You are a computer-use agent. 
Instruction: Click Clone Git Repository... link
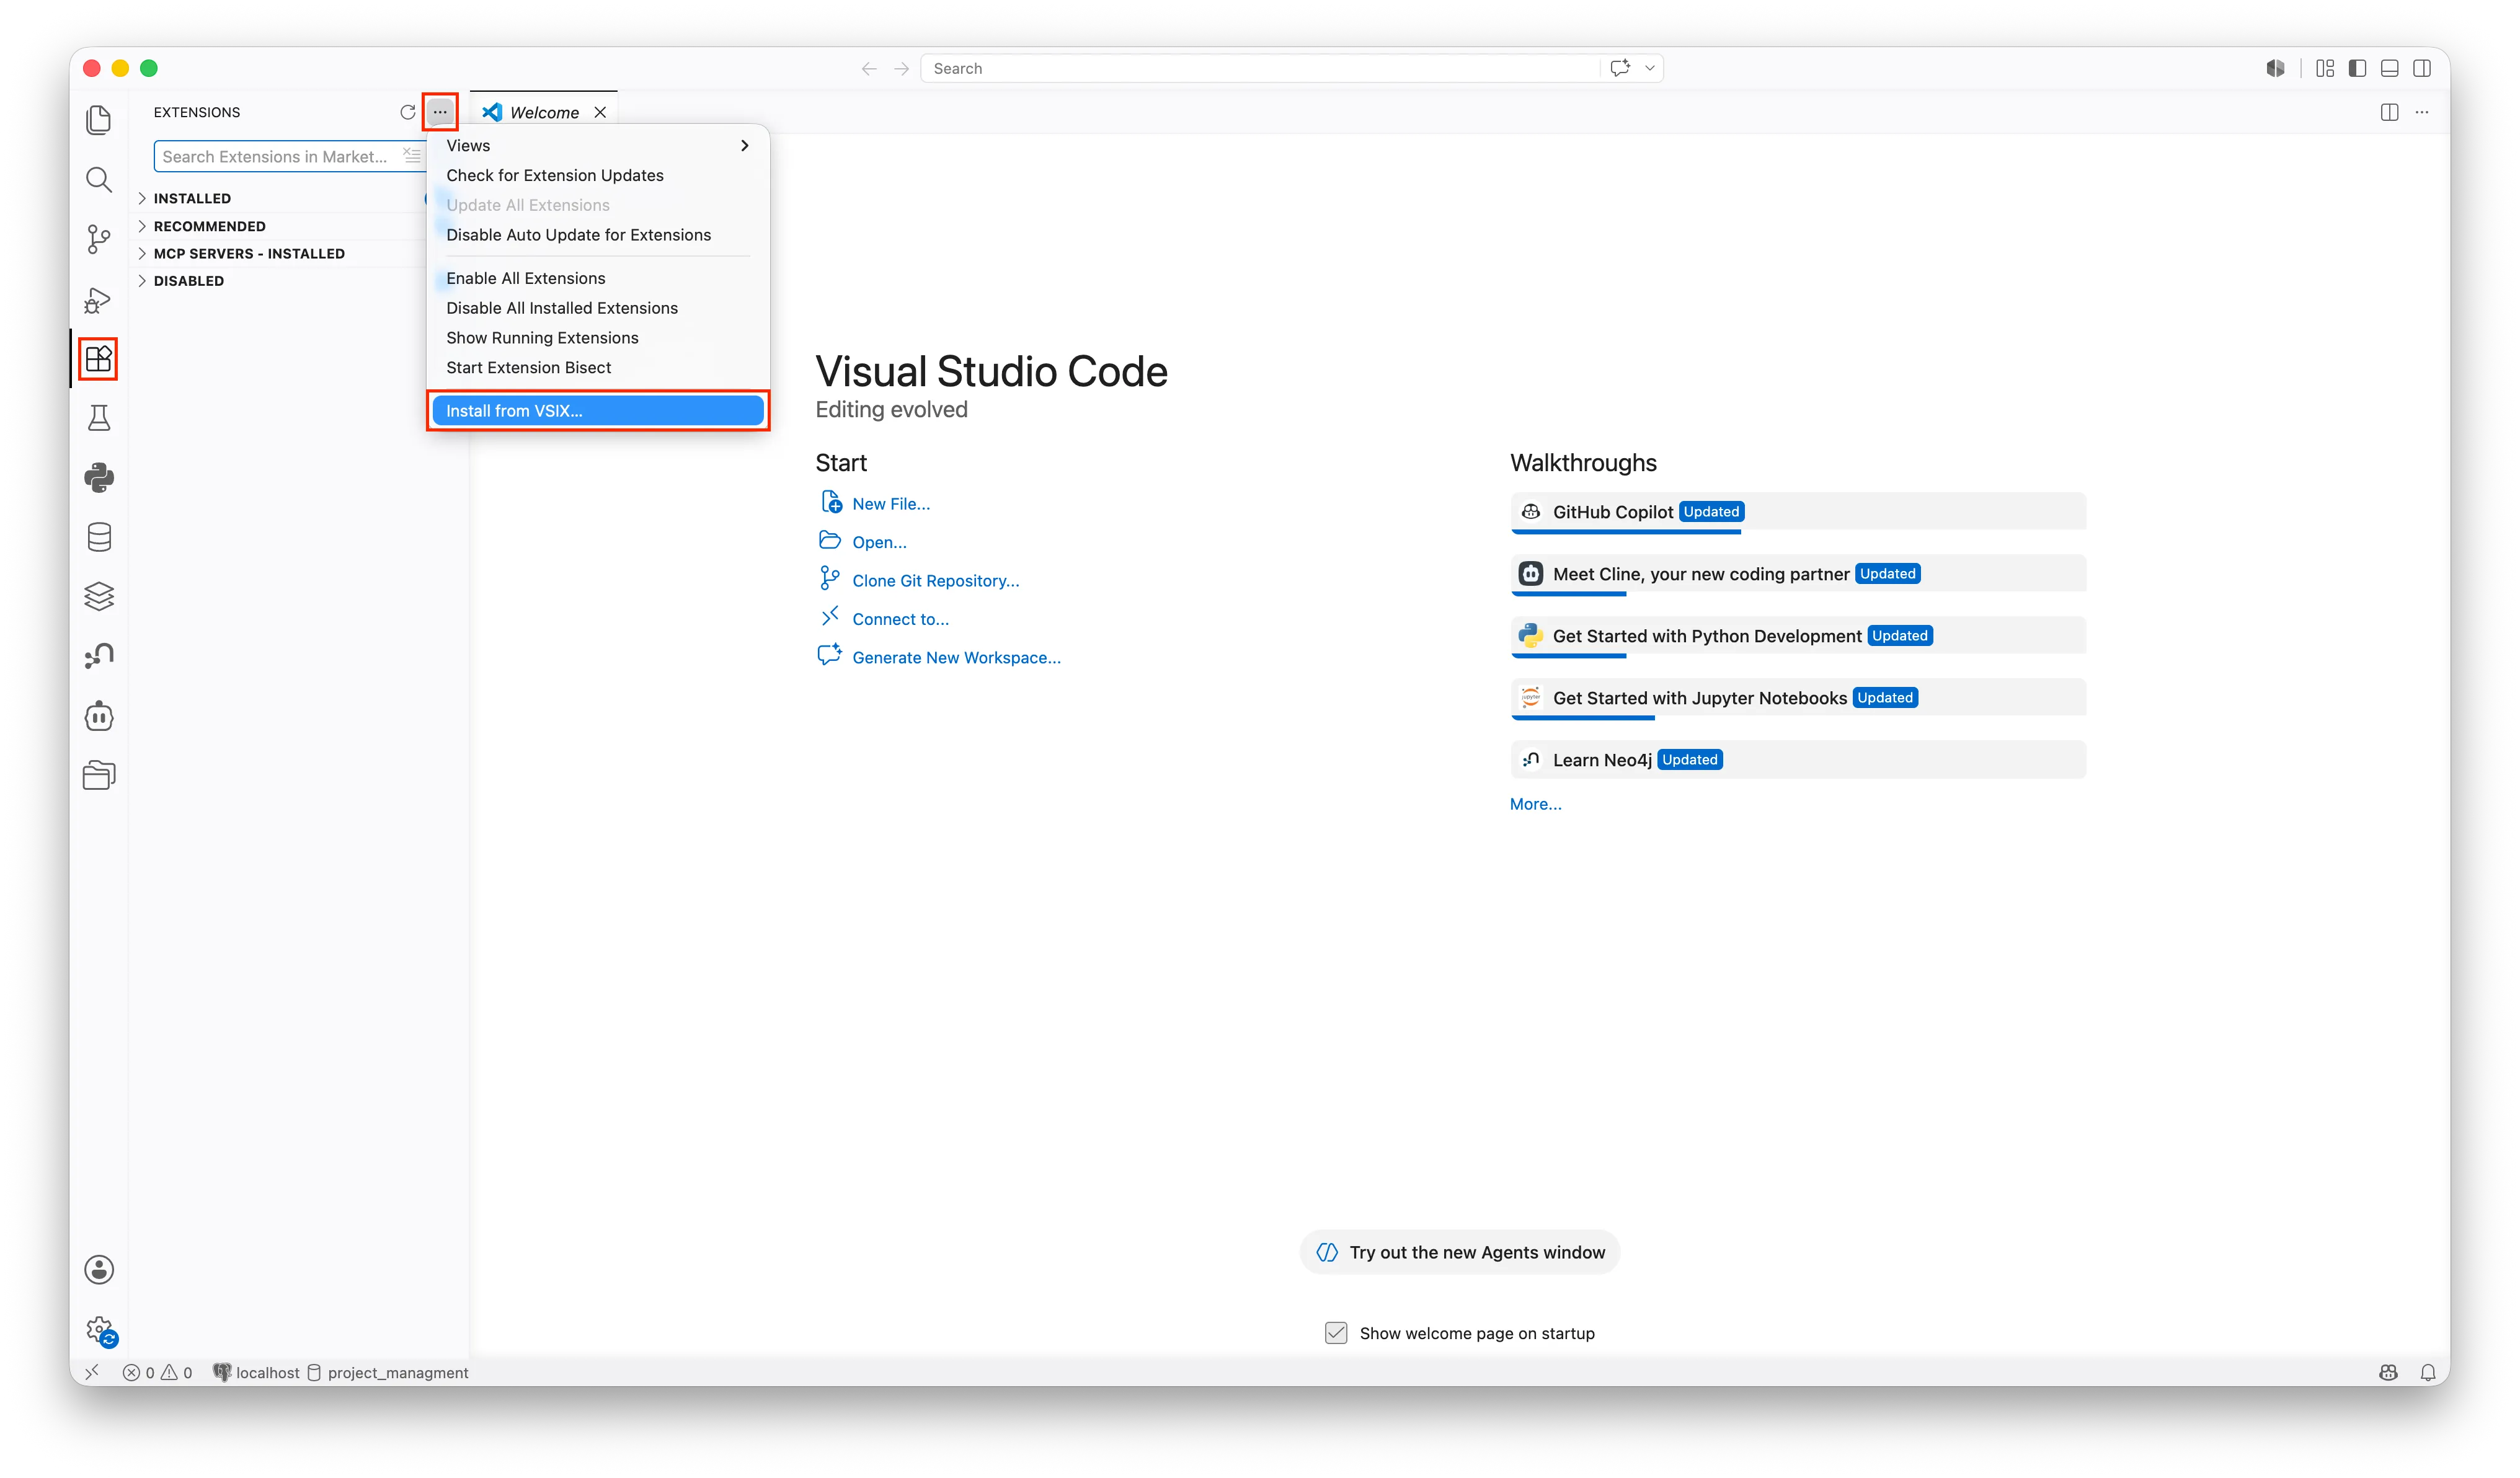tap(935, 581)
